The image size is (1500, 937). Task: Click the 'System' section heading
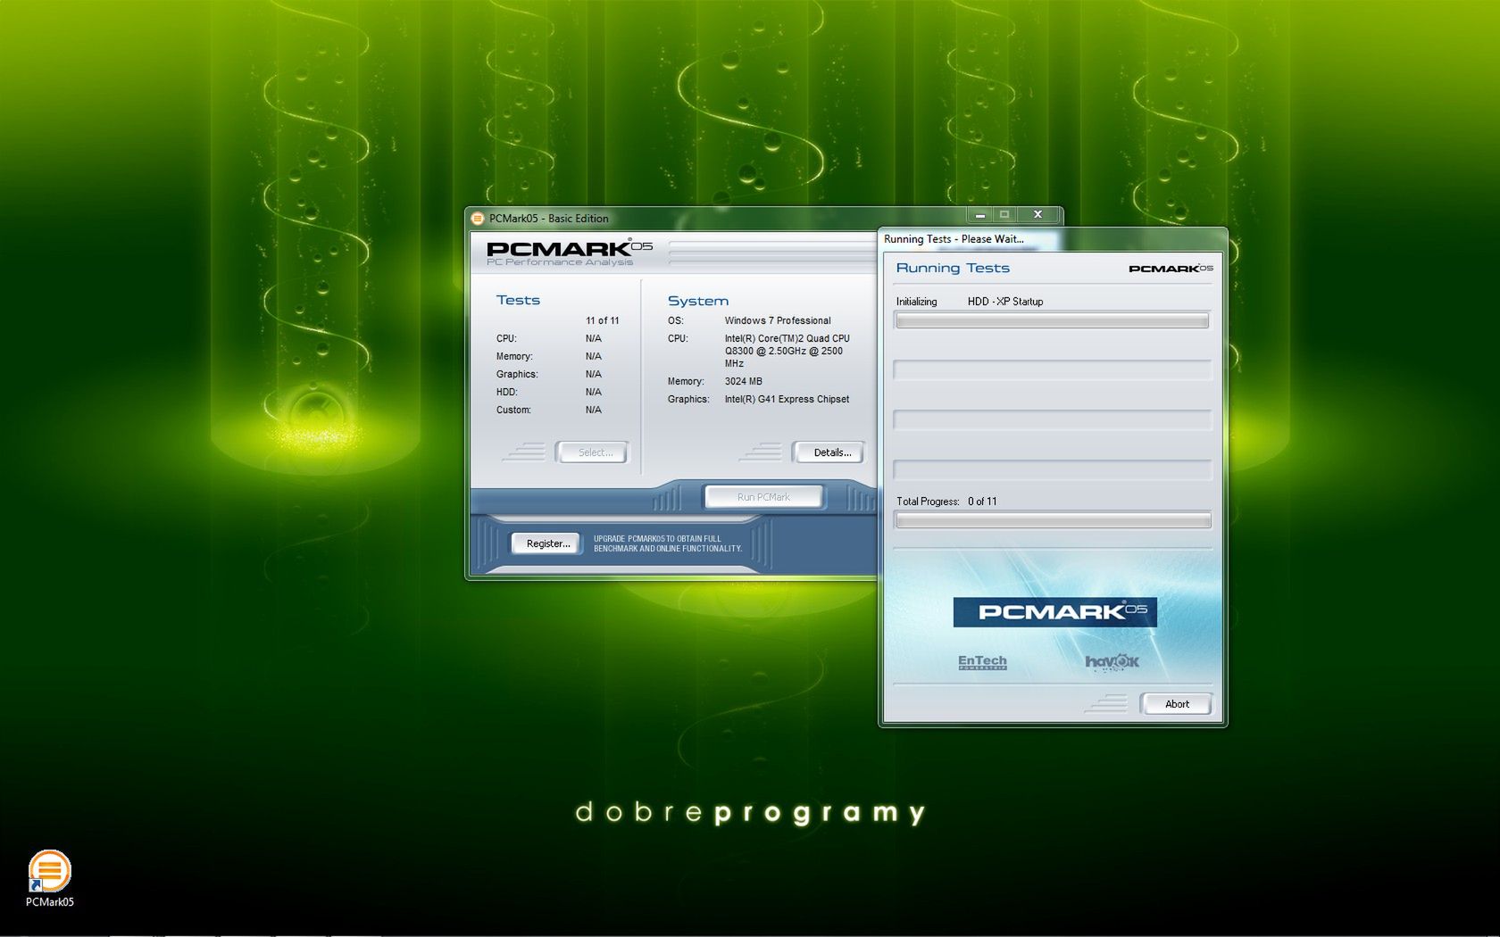click(697, 301)
